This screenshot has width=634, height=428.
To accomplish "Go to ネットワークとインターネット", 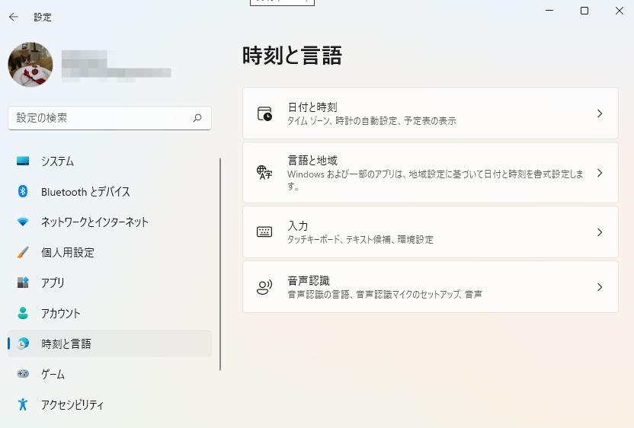I will click(110, 222).
